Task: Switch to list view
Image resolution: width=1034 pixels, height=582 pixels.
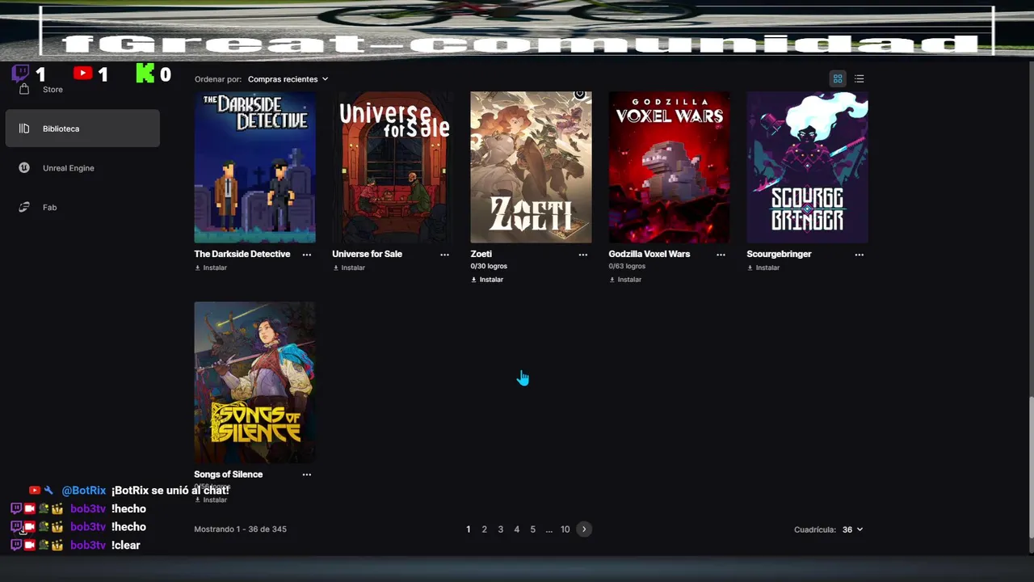Action: 859,78
